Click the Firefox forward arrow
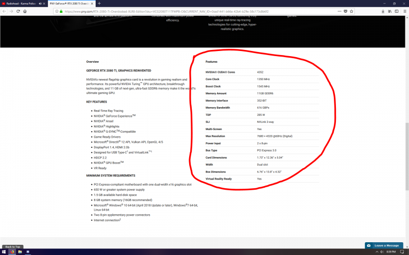Image resolution: width=409 pixels, height=255 pixels. pos(11,11)
